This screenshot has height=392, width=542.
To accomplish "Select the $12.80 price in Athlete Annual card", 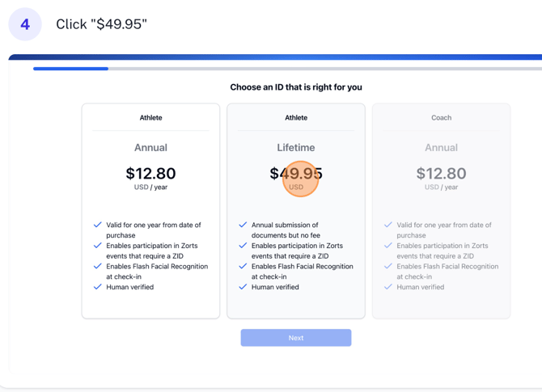I will coord(150,174).
